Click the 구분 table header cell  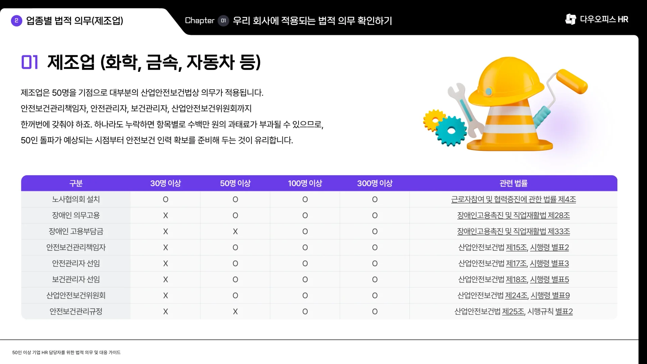pyautogui.click(x=75, y=183)
